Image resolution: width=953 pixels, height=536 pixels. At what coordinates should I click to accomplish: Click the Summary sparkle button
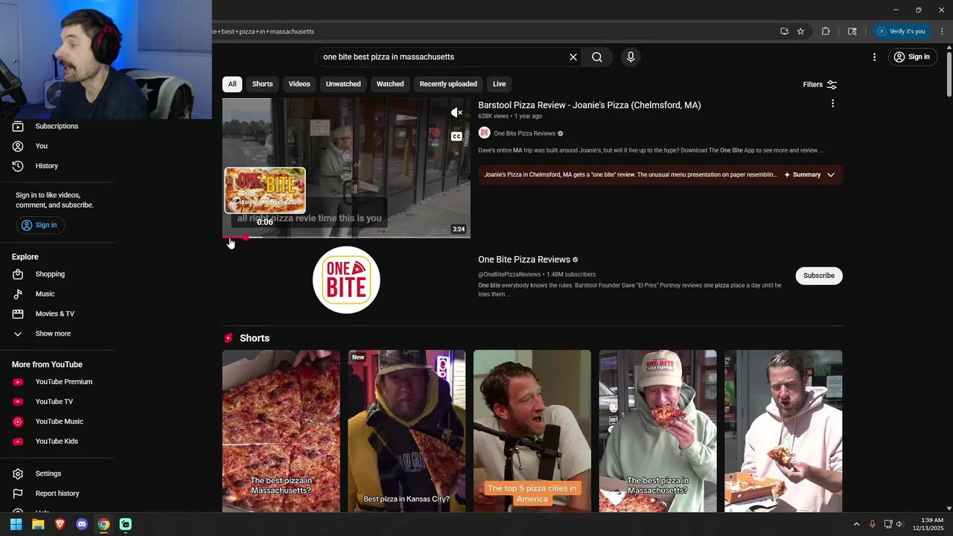(x=803, y=175)
